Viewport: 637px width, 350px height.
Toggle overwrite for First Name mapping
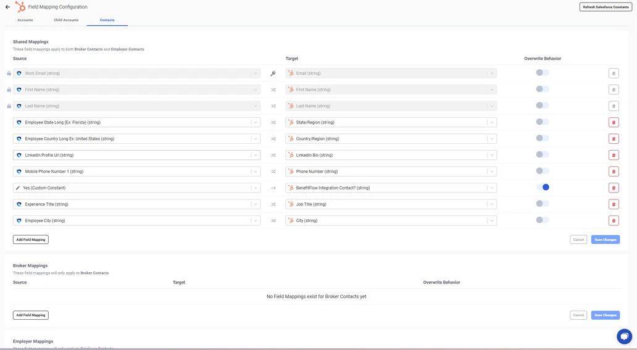543,89
